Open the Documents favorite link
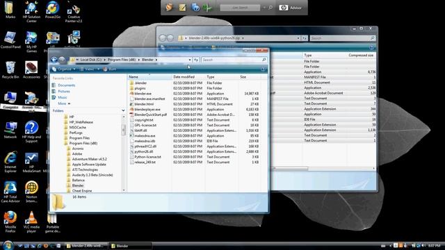Viewport: 445px width, 250px height. coord(67,85)
